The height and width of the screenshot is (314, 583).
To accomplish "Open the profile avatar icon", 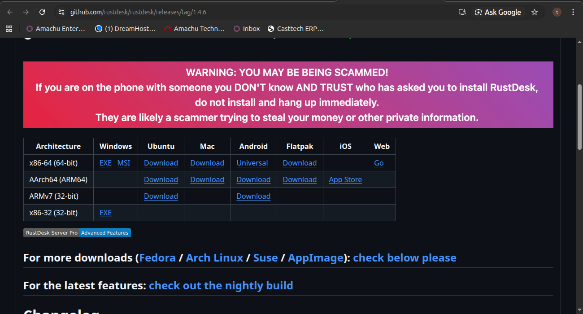I will tap(557, 12).
